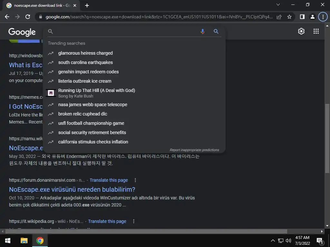This screenshot has width=330, height=247.
Task: Open NoEscape.exe virüsünü nereden bulabilirim? result
Action: [x=72, y=189]
